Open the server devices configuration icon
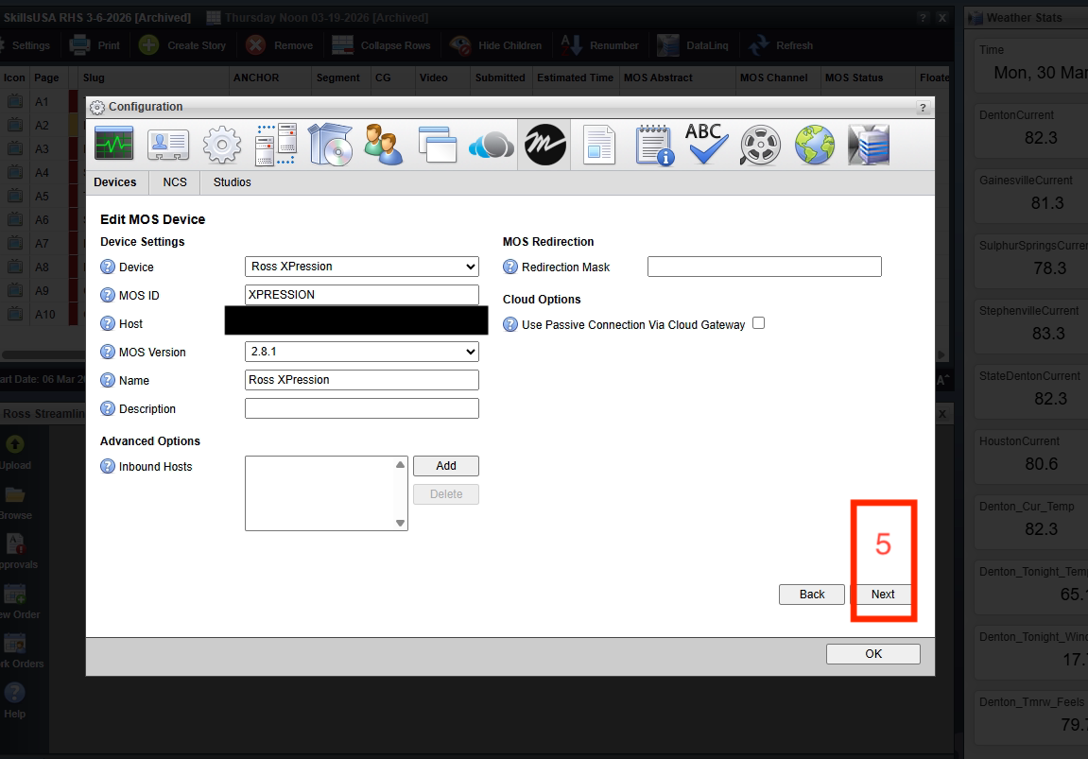 coord(276,145)
